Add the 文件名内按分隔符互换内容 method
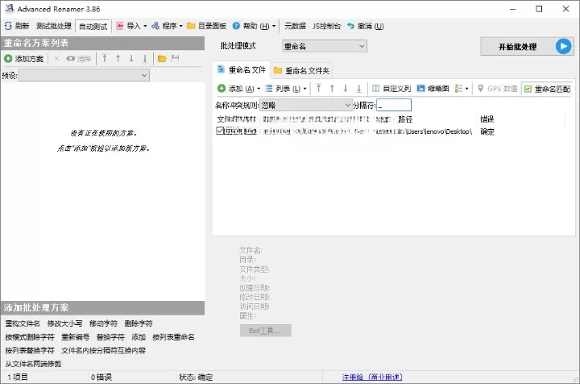 (x=103, y=350)
